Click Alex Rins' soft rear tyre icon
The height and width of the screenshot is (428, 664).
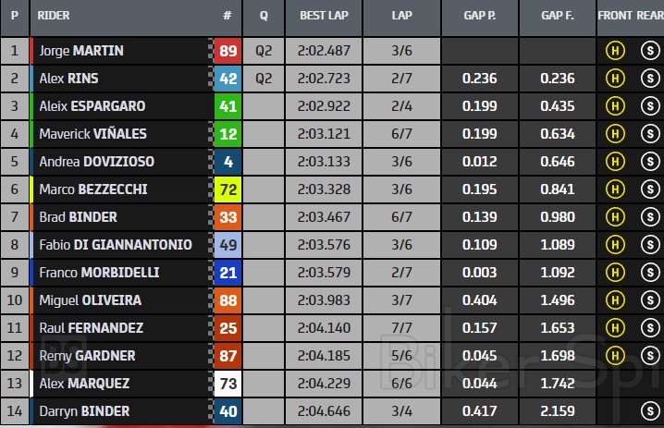coord(649,79)
